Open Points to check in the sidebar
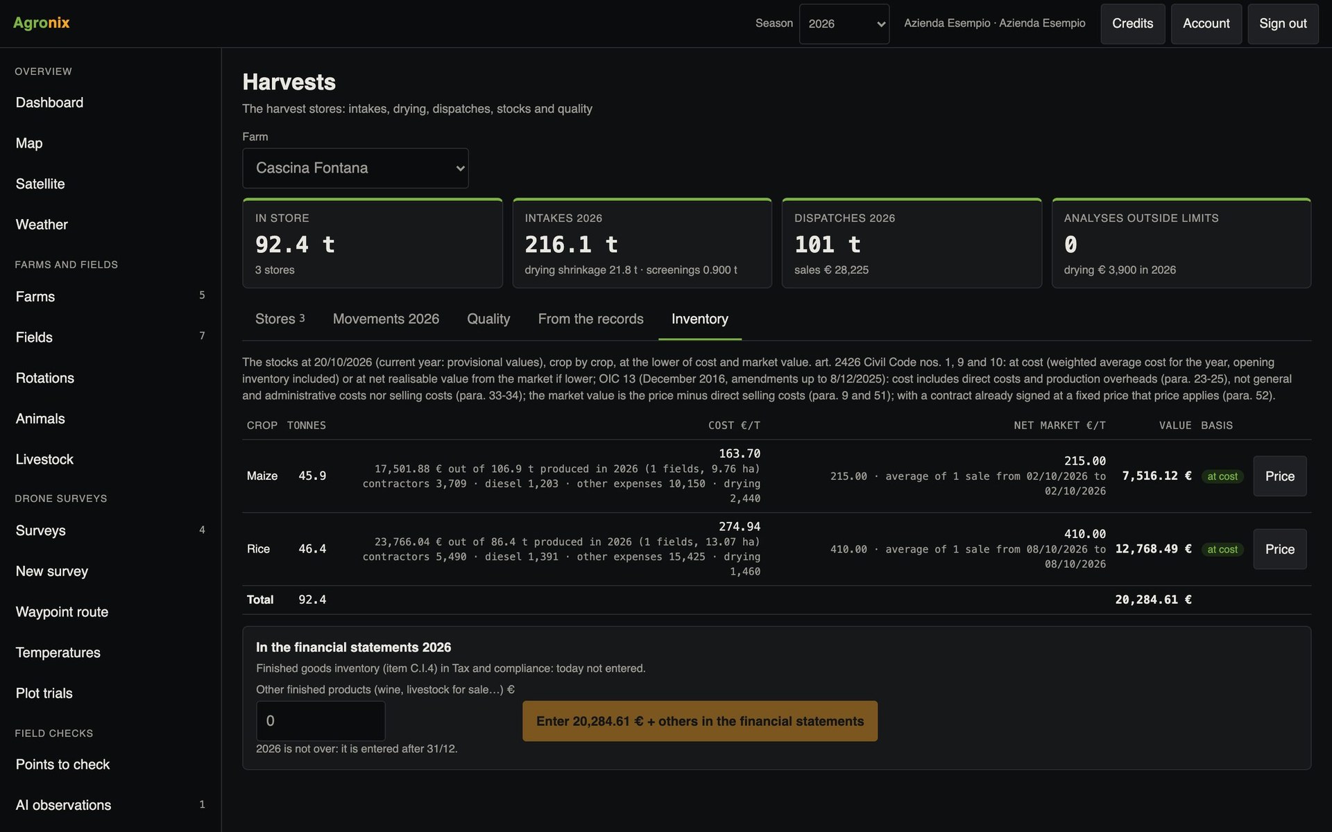 (110, 765)
